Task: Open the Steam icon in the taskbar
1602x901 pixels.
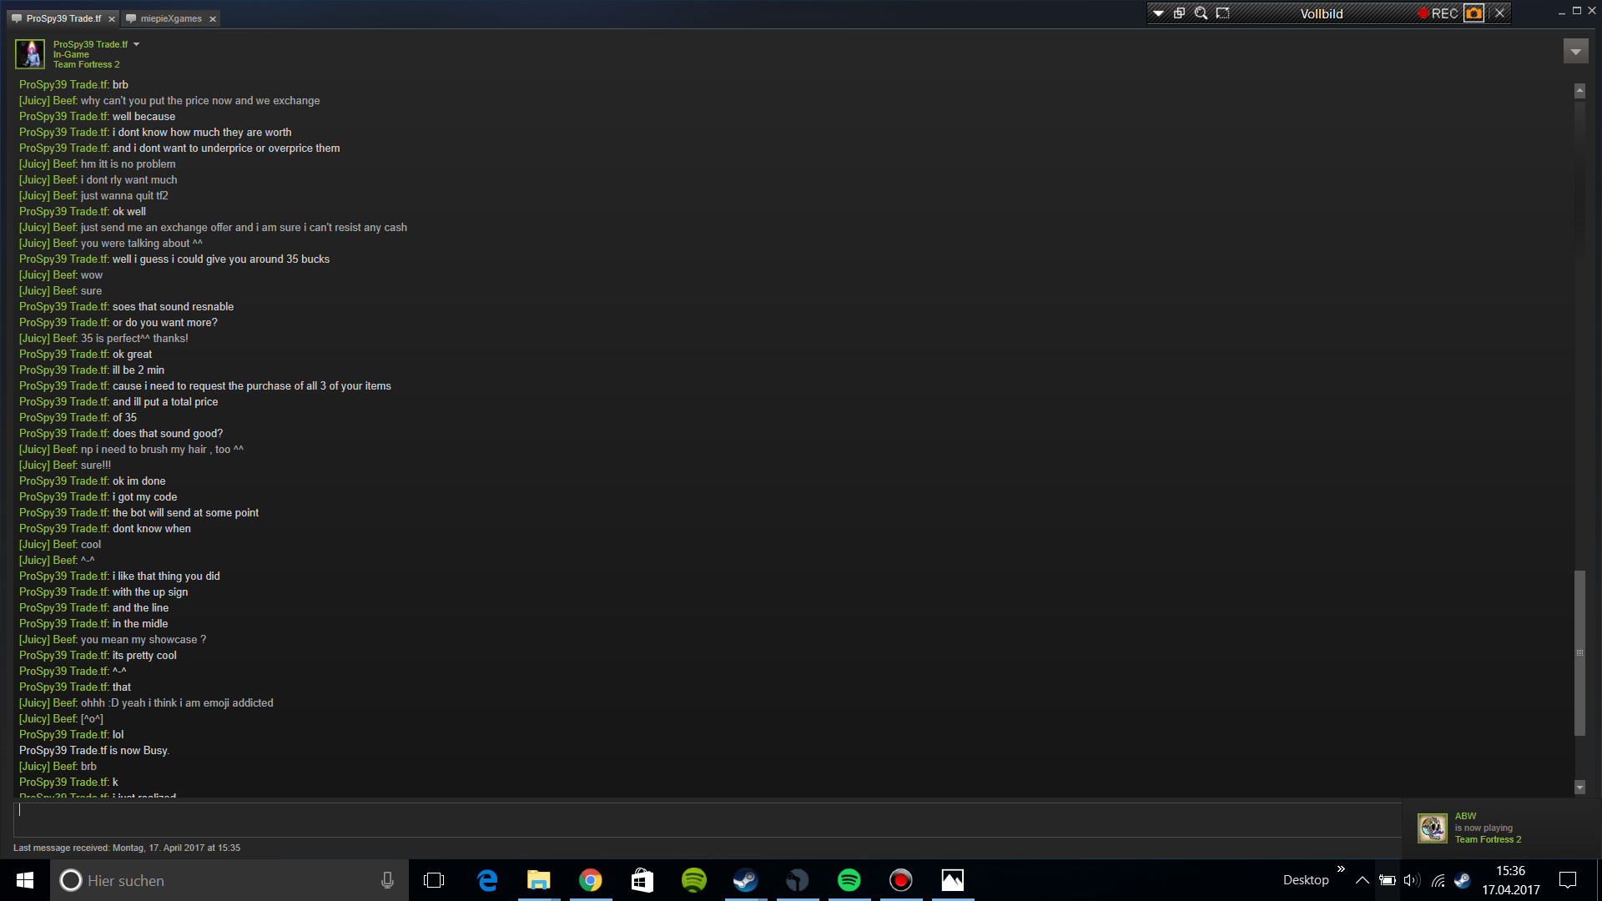Action: pyautogui.click(x=745, y=880)
